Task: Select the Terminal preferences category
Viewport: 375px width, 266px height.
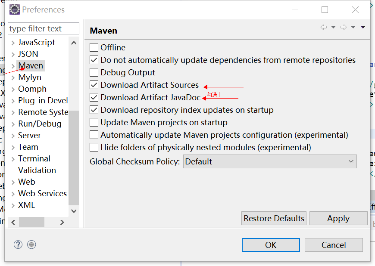Action: 34,158
